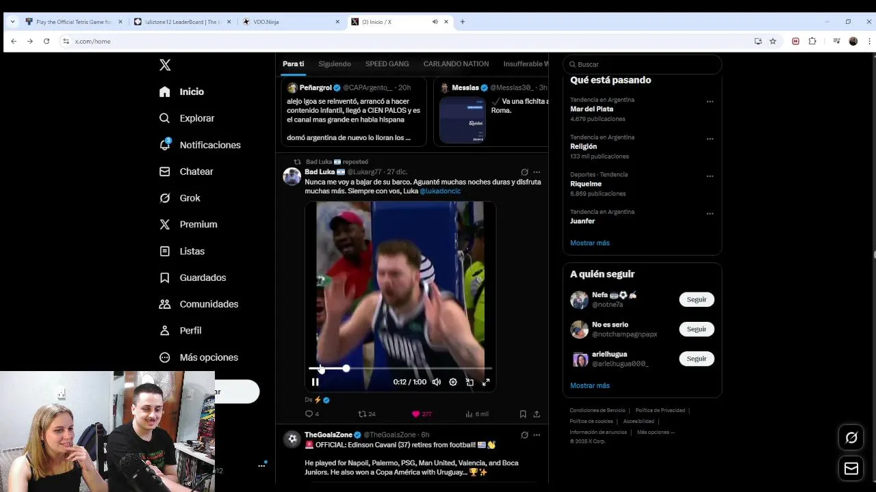876x492 pixels.
Task: Open Grok icon on TheGoalsZone post
Action: [524, 435]
